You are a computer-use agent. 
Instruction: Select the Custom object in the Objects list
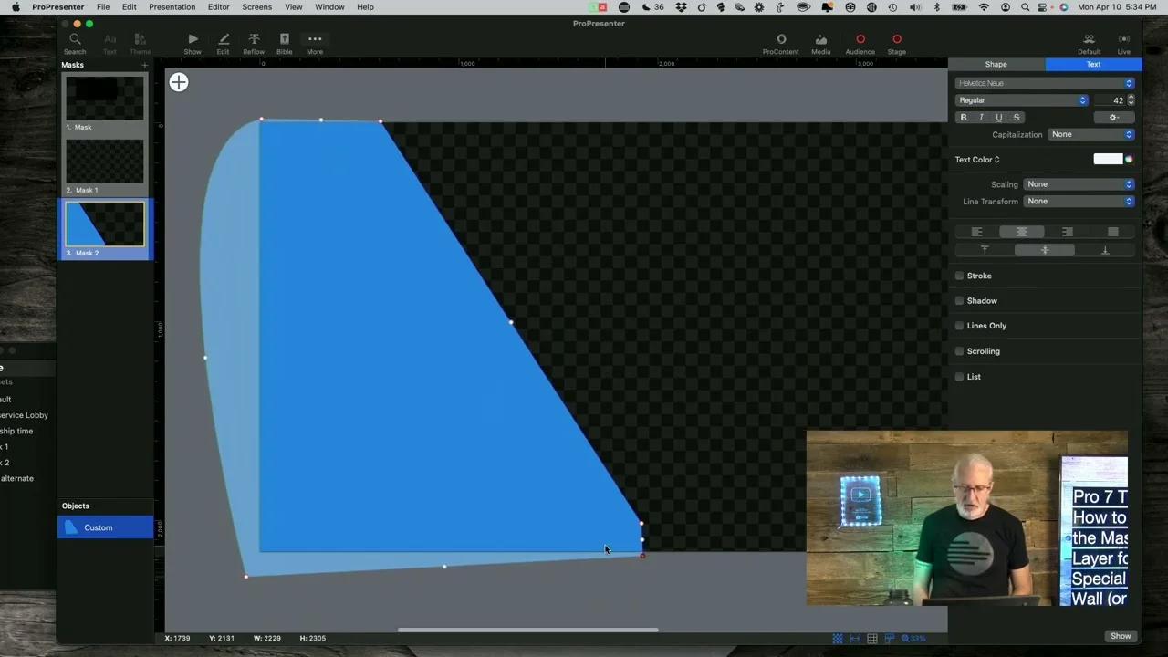coord(98,527)
